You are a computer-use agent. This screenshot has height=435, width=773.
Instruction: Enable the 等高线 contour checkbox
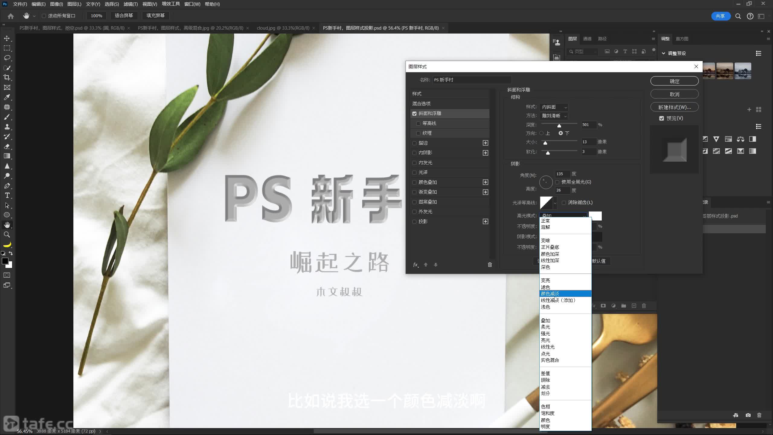click(x=418, y=124)
